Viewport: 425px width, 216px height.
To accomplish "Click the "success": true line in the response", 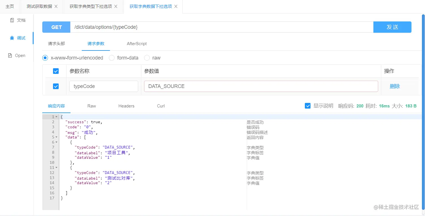I will (84, 122).
